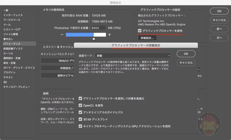Increase memory with the plus icon
Image resolution: width=231 pixels, height=140 pixels.
pos(109,35)
